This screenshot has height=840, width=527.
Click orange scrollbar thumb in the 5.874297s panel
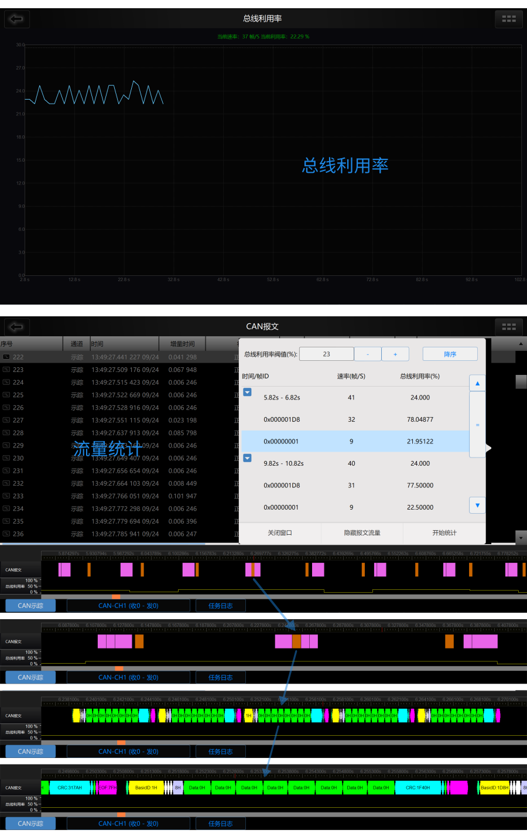(x=116, y=597)
